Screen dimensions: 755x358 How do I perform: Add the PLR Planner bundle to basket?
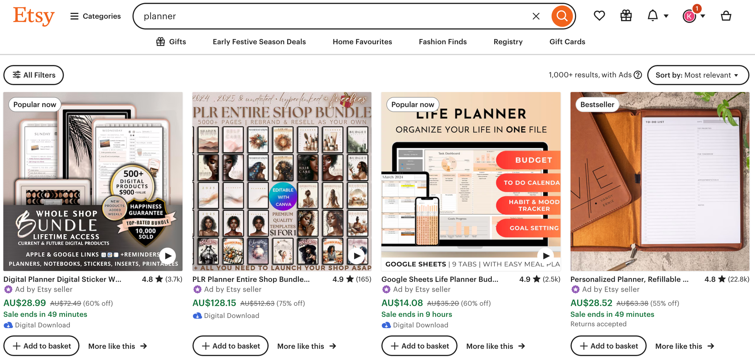(230, 346)
